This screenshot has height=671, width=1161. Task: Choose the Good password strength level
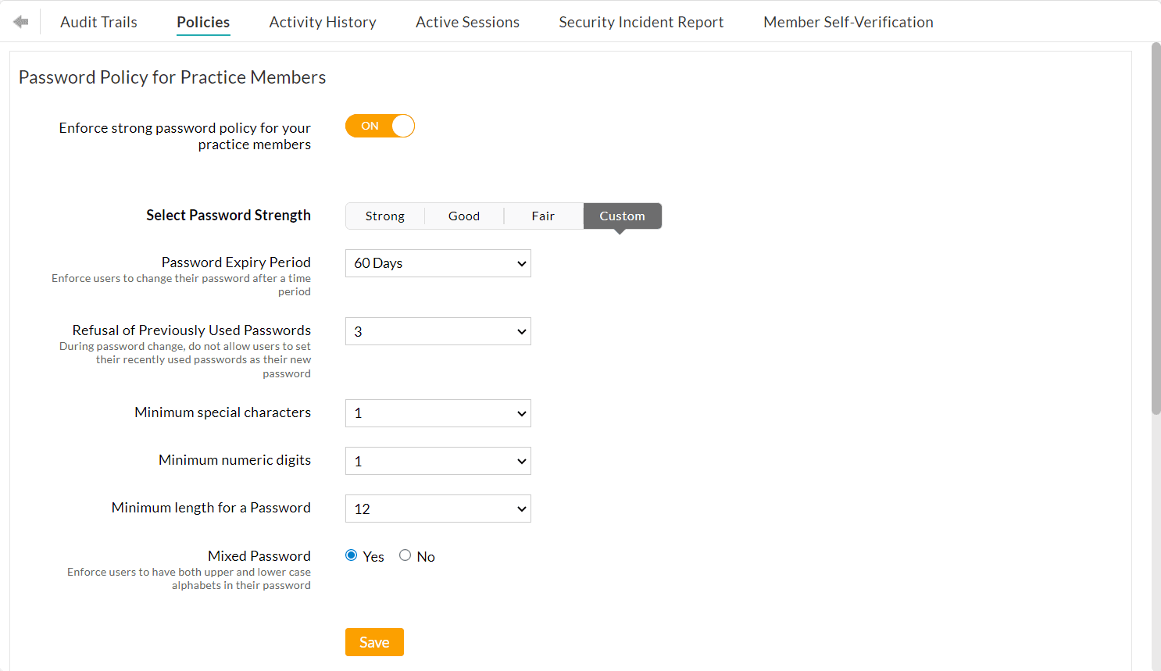(463, 216)
